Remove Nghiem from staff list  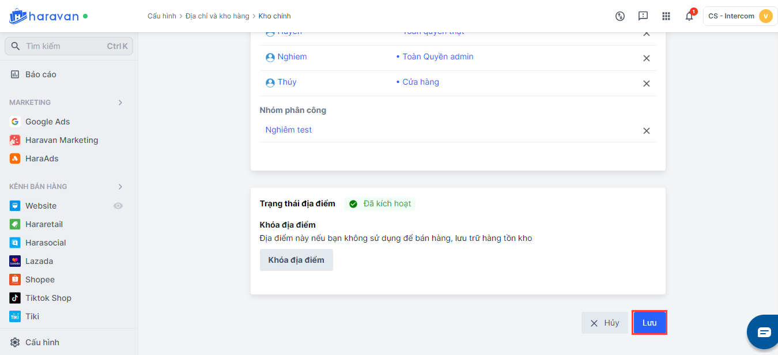tap(647, 58)
